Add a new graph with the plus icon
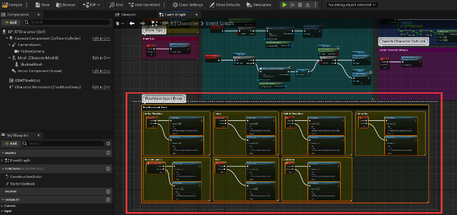 pos(108,153)
